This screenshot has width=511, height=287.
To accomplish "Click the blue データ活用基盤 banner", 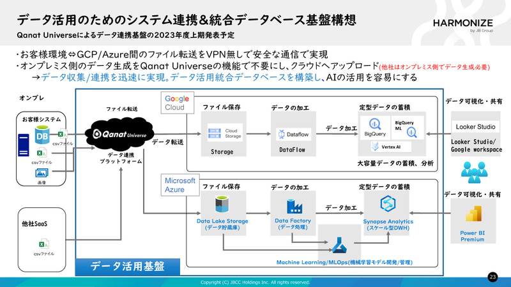I will tap(128, 267).
